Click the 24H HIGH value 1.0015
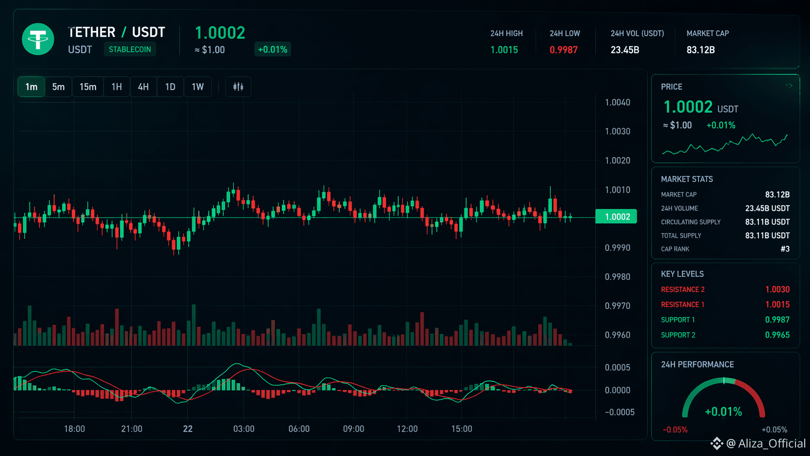 (504, 50)
